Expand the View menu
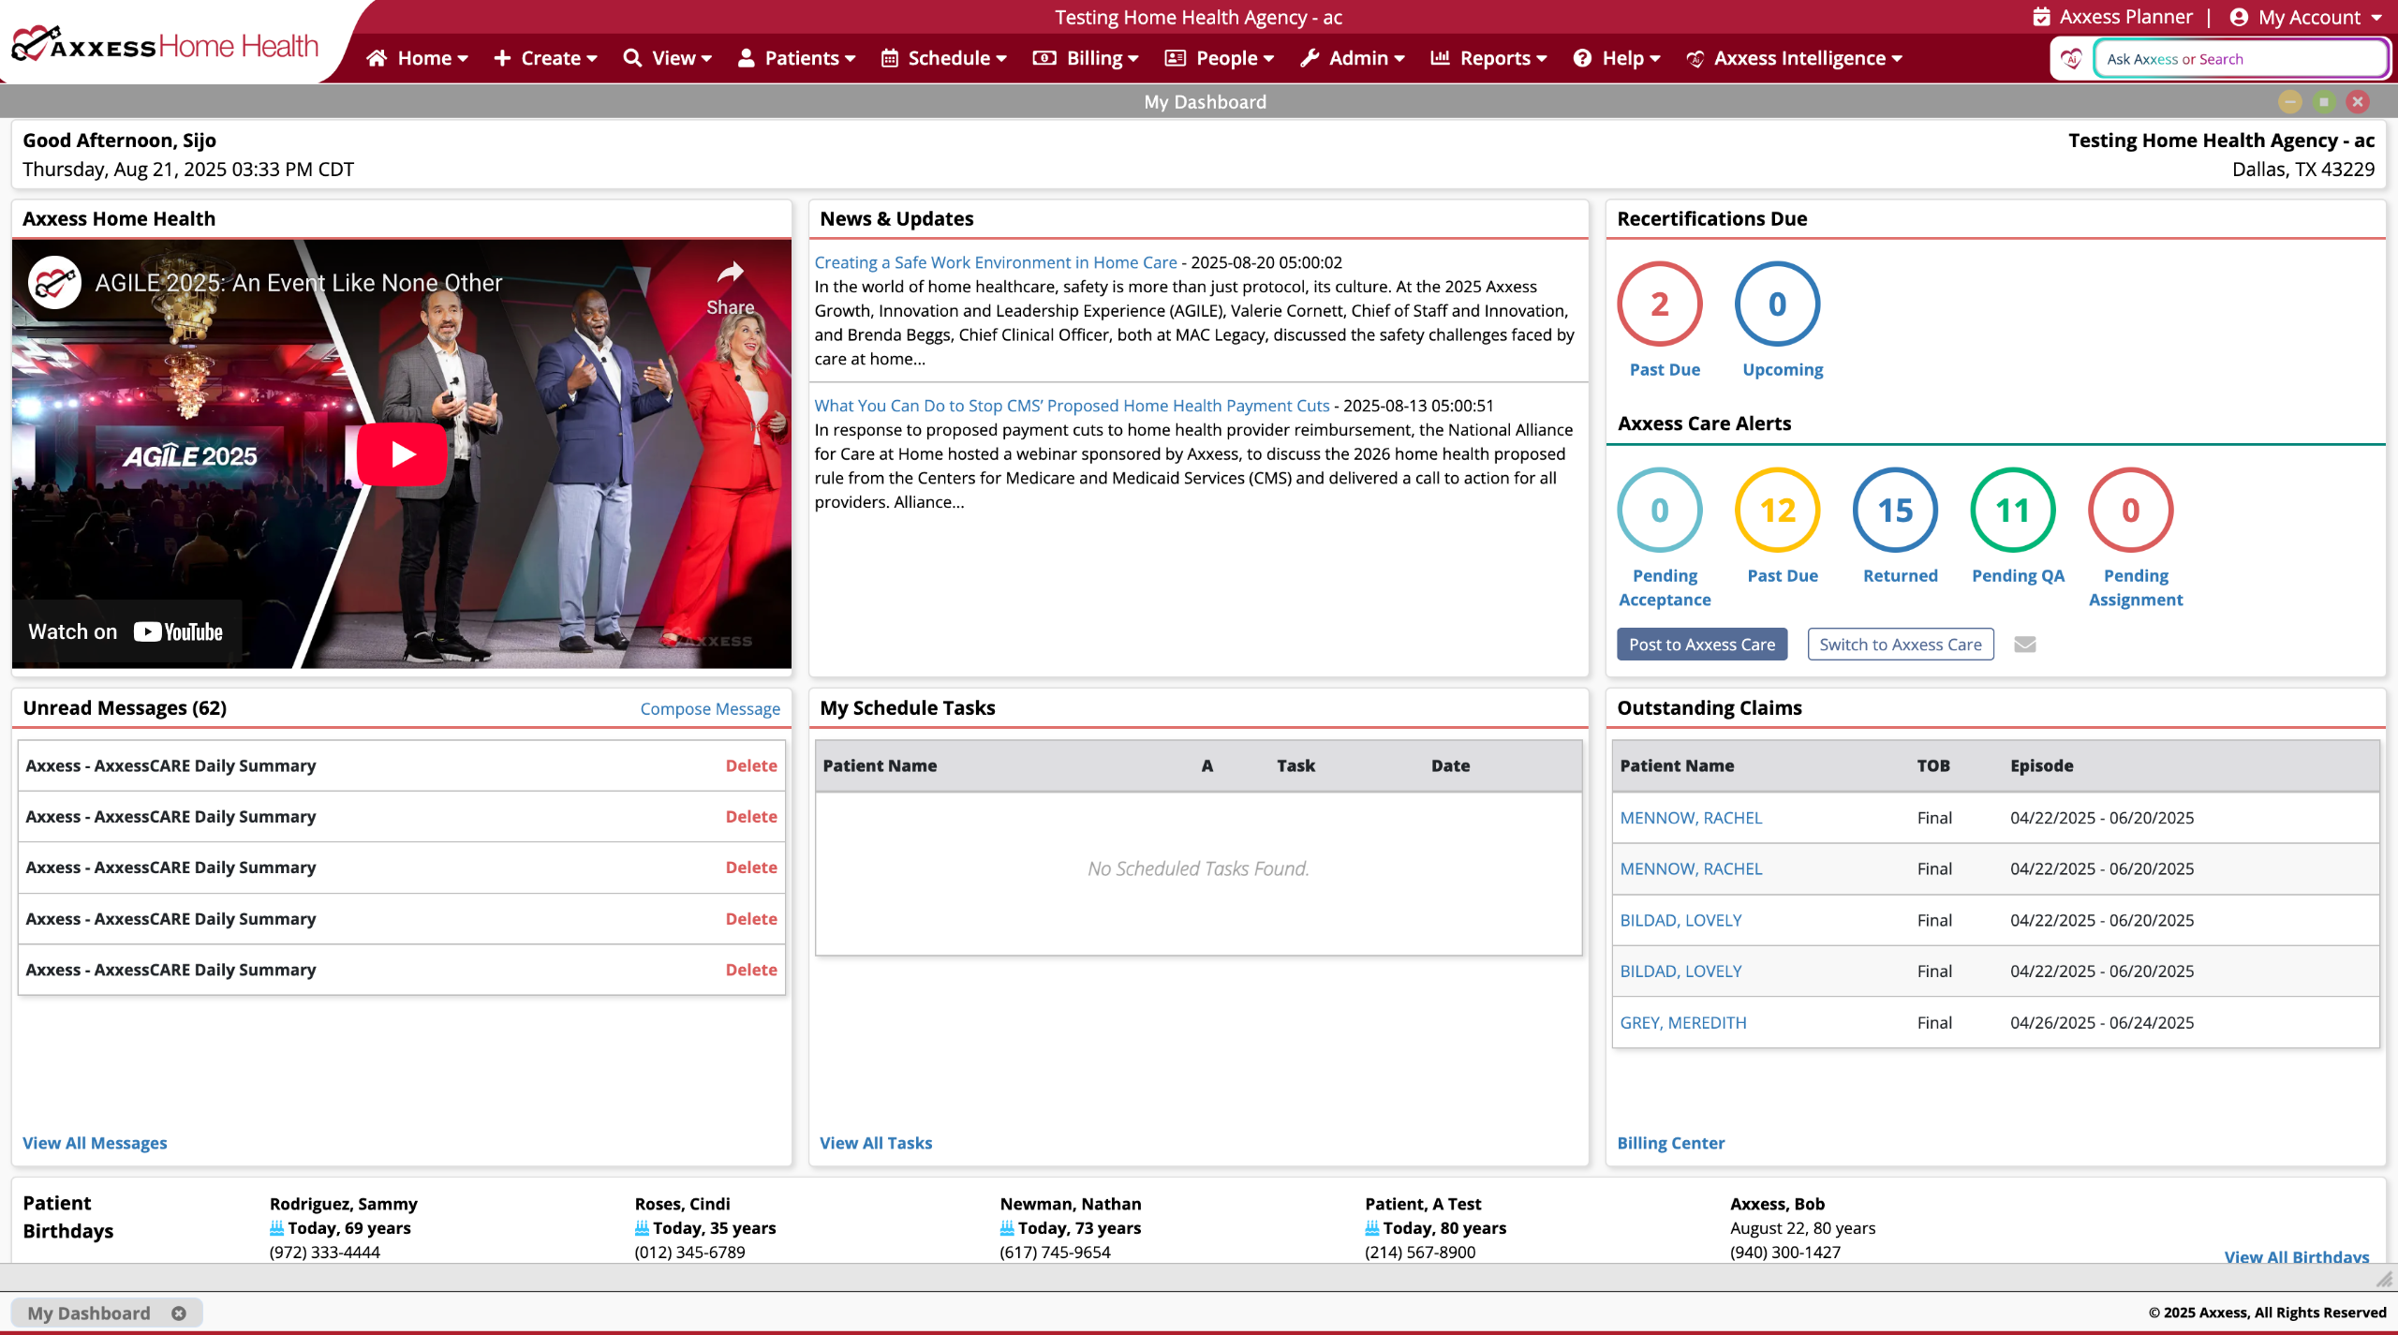This screenshot has height=1335, width=2398. pyautogui.click(x=668, y=58)
